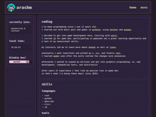Open the menu link in header

(x=144, y=8)
